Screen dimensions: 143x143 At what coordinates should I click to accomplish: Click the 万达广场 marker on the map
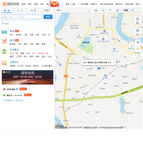[x=114, y=49]
